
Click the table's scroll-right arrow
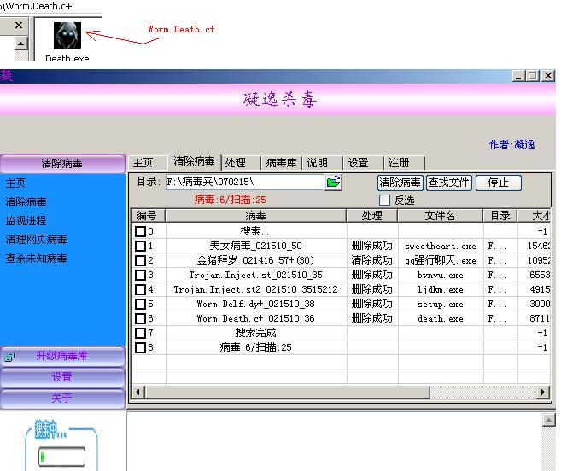click(543, 392)
